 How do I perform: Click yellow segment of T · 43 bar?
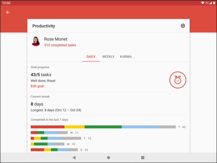[74, 127]
